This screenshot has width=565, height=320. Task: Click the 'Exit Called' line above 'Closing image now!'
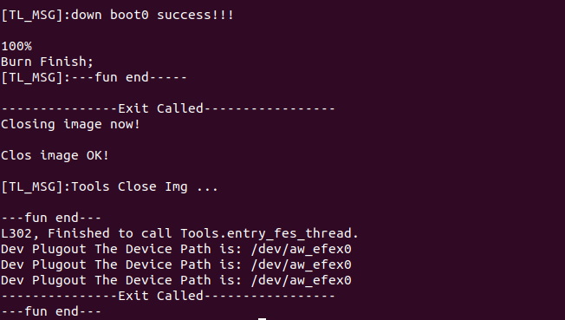[168, 108]
